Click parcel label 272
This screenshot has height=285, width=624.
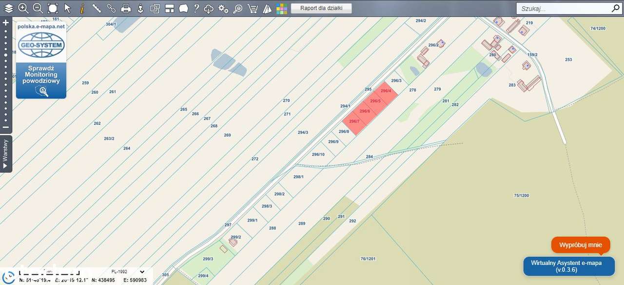(254, 159)
